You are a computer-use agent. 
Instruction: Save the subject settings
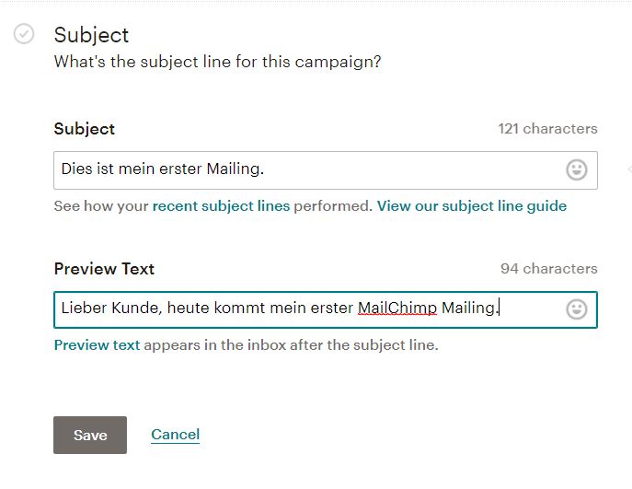pos(90,435)
